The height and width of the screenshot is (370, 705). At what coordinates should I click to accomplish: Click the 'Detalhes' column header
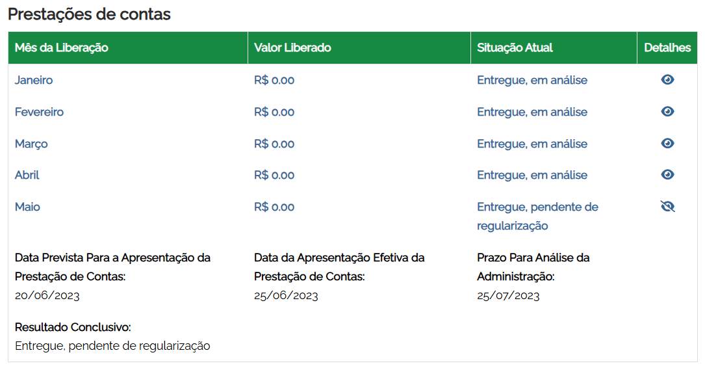coord(667,48)
